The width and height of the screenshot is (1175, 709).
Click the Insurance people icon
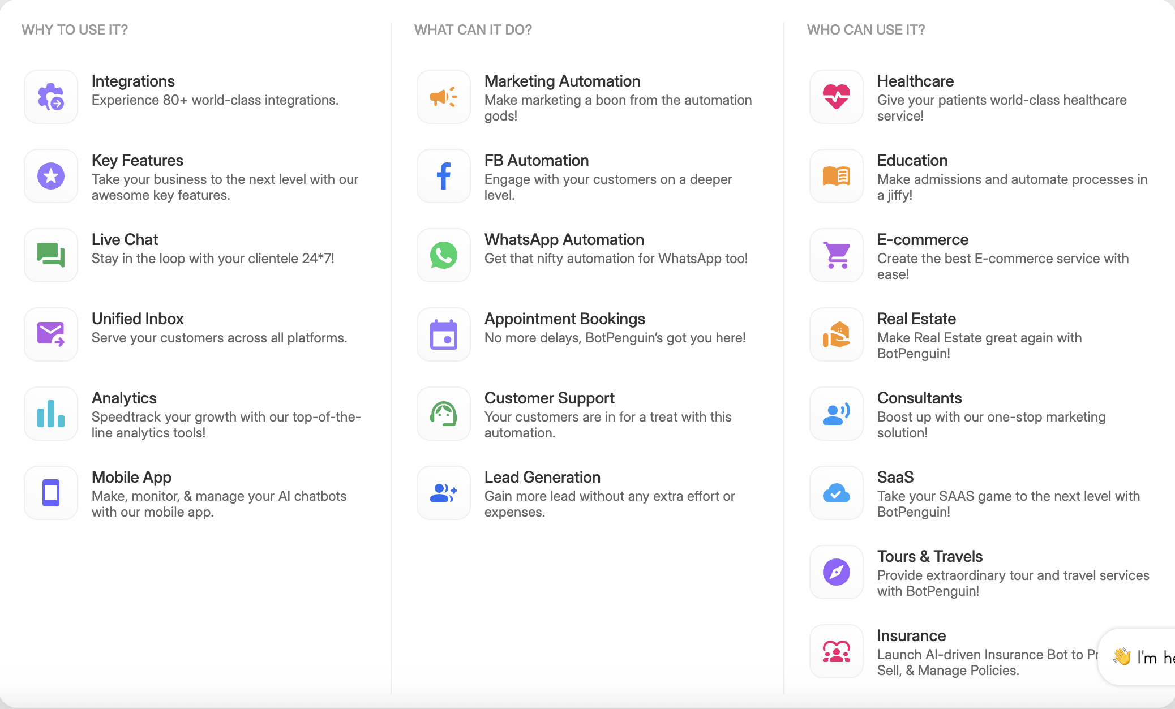coord(837,651)
